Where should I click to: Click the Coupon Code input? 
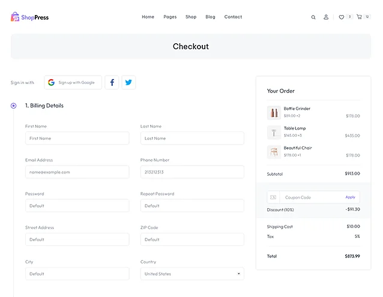coord(312,197)
